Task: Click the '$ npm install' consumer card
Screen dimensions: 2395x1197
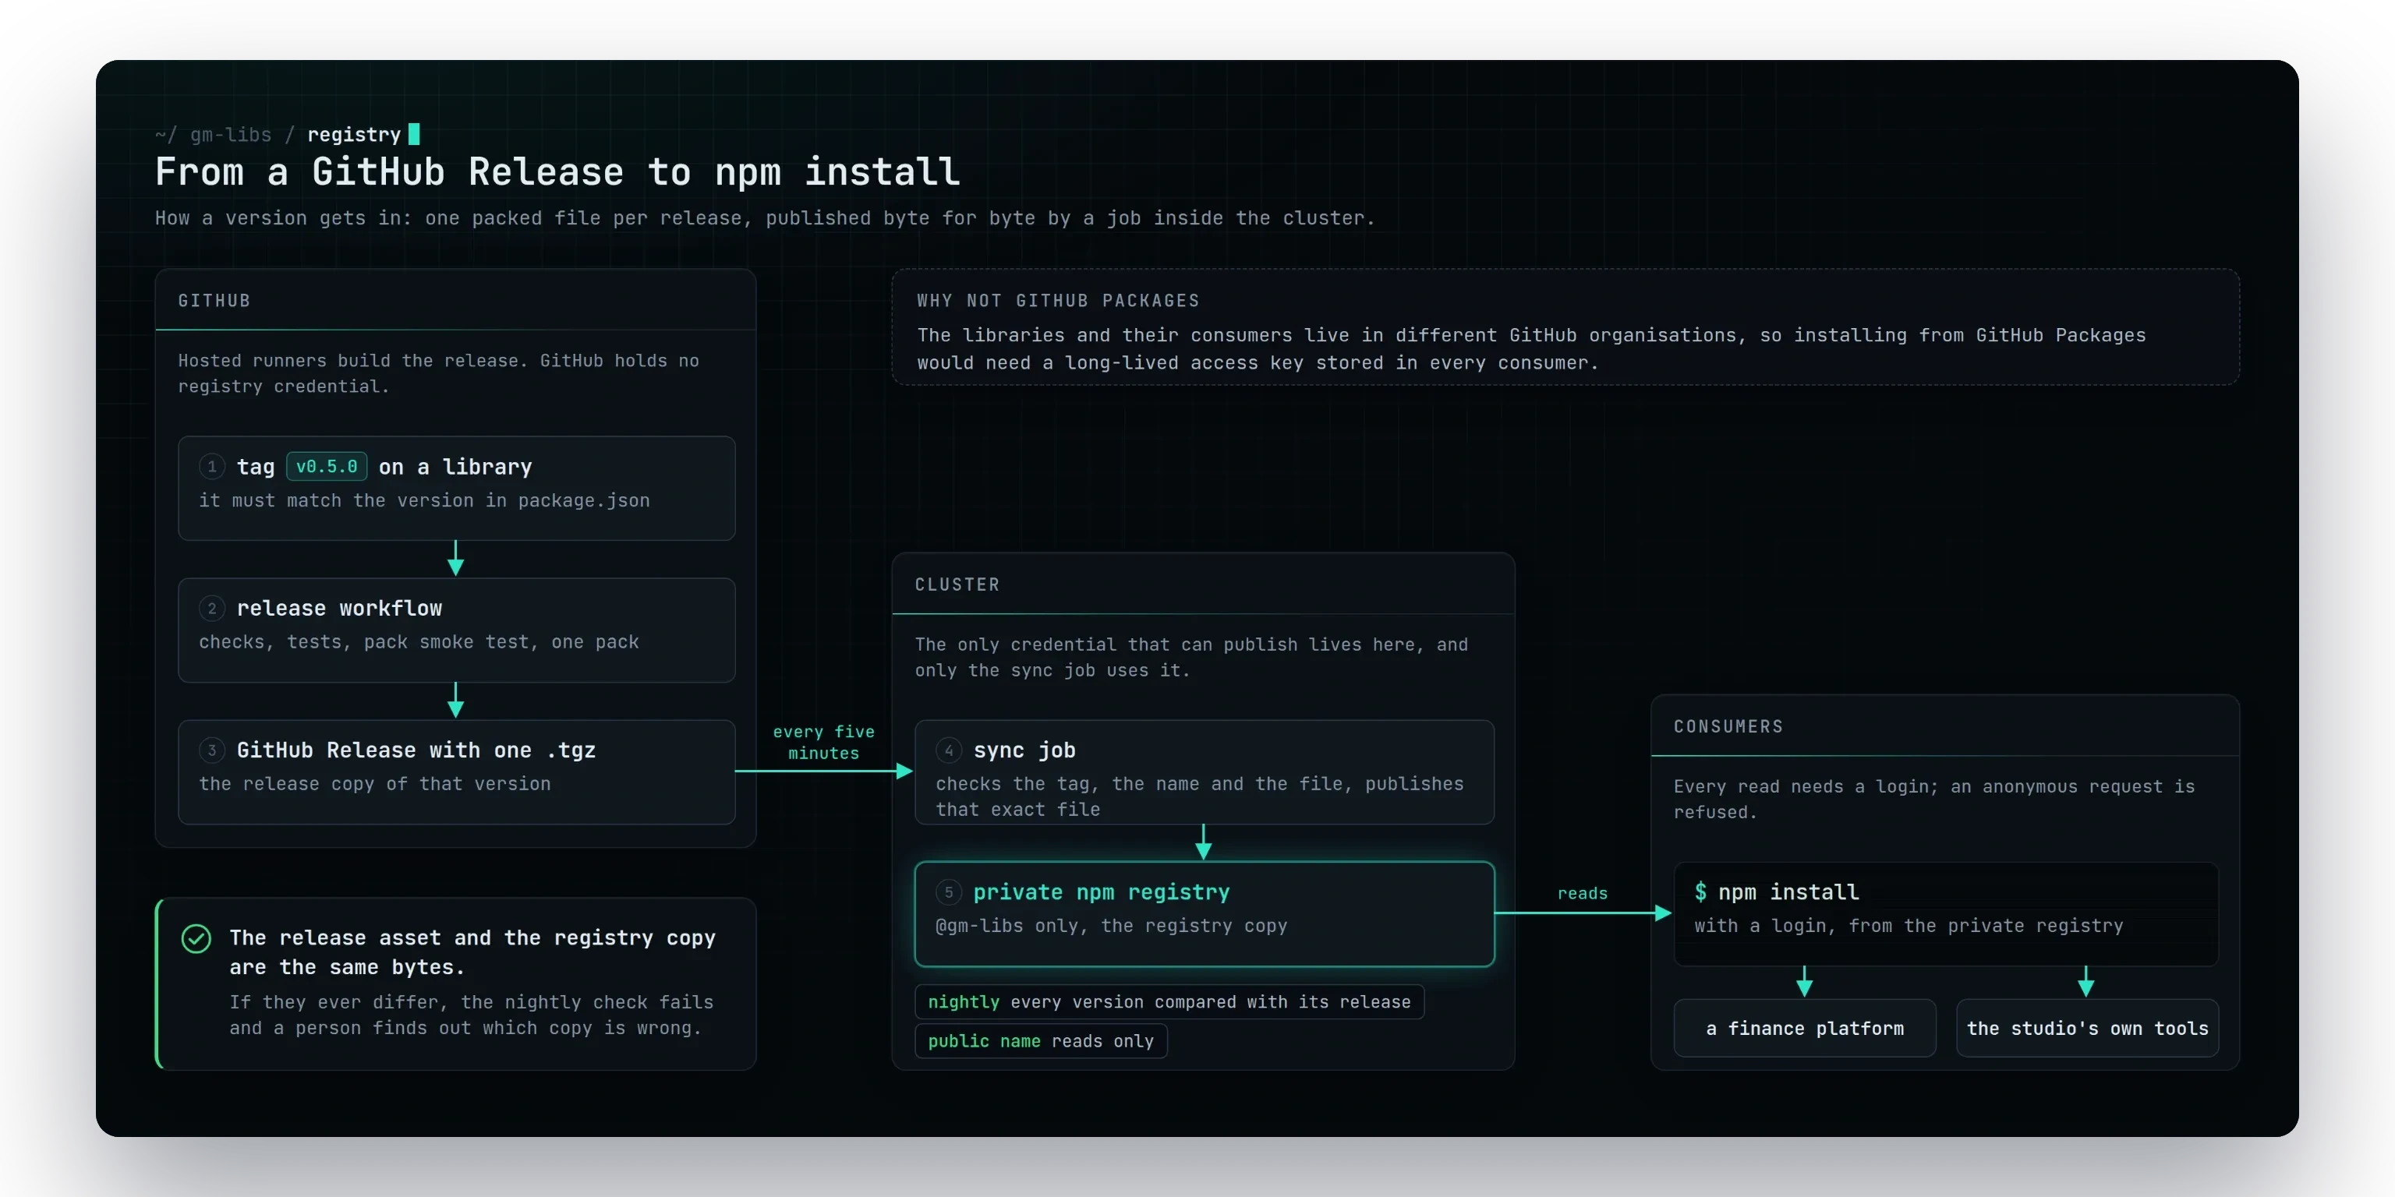Action: [x=1946, y=913]
